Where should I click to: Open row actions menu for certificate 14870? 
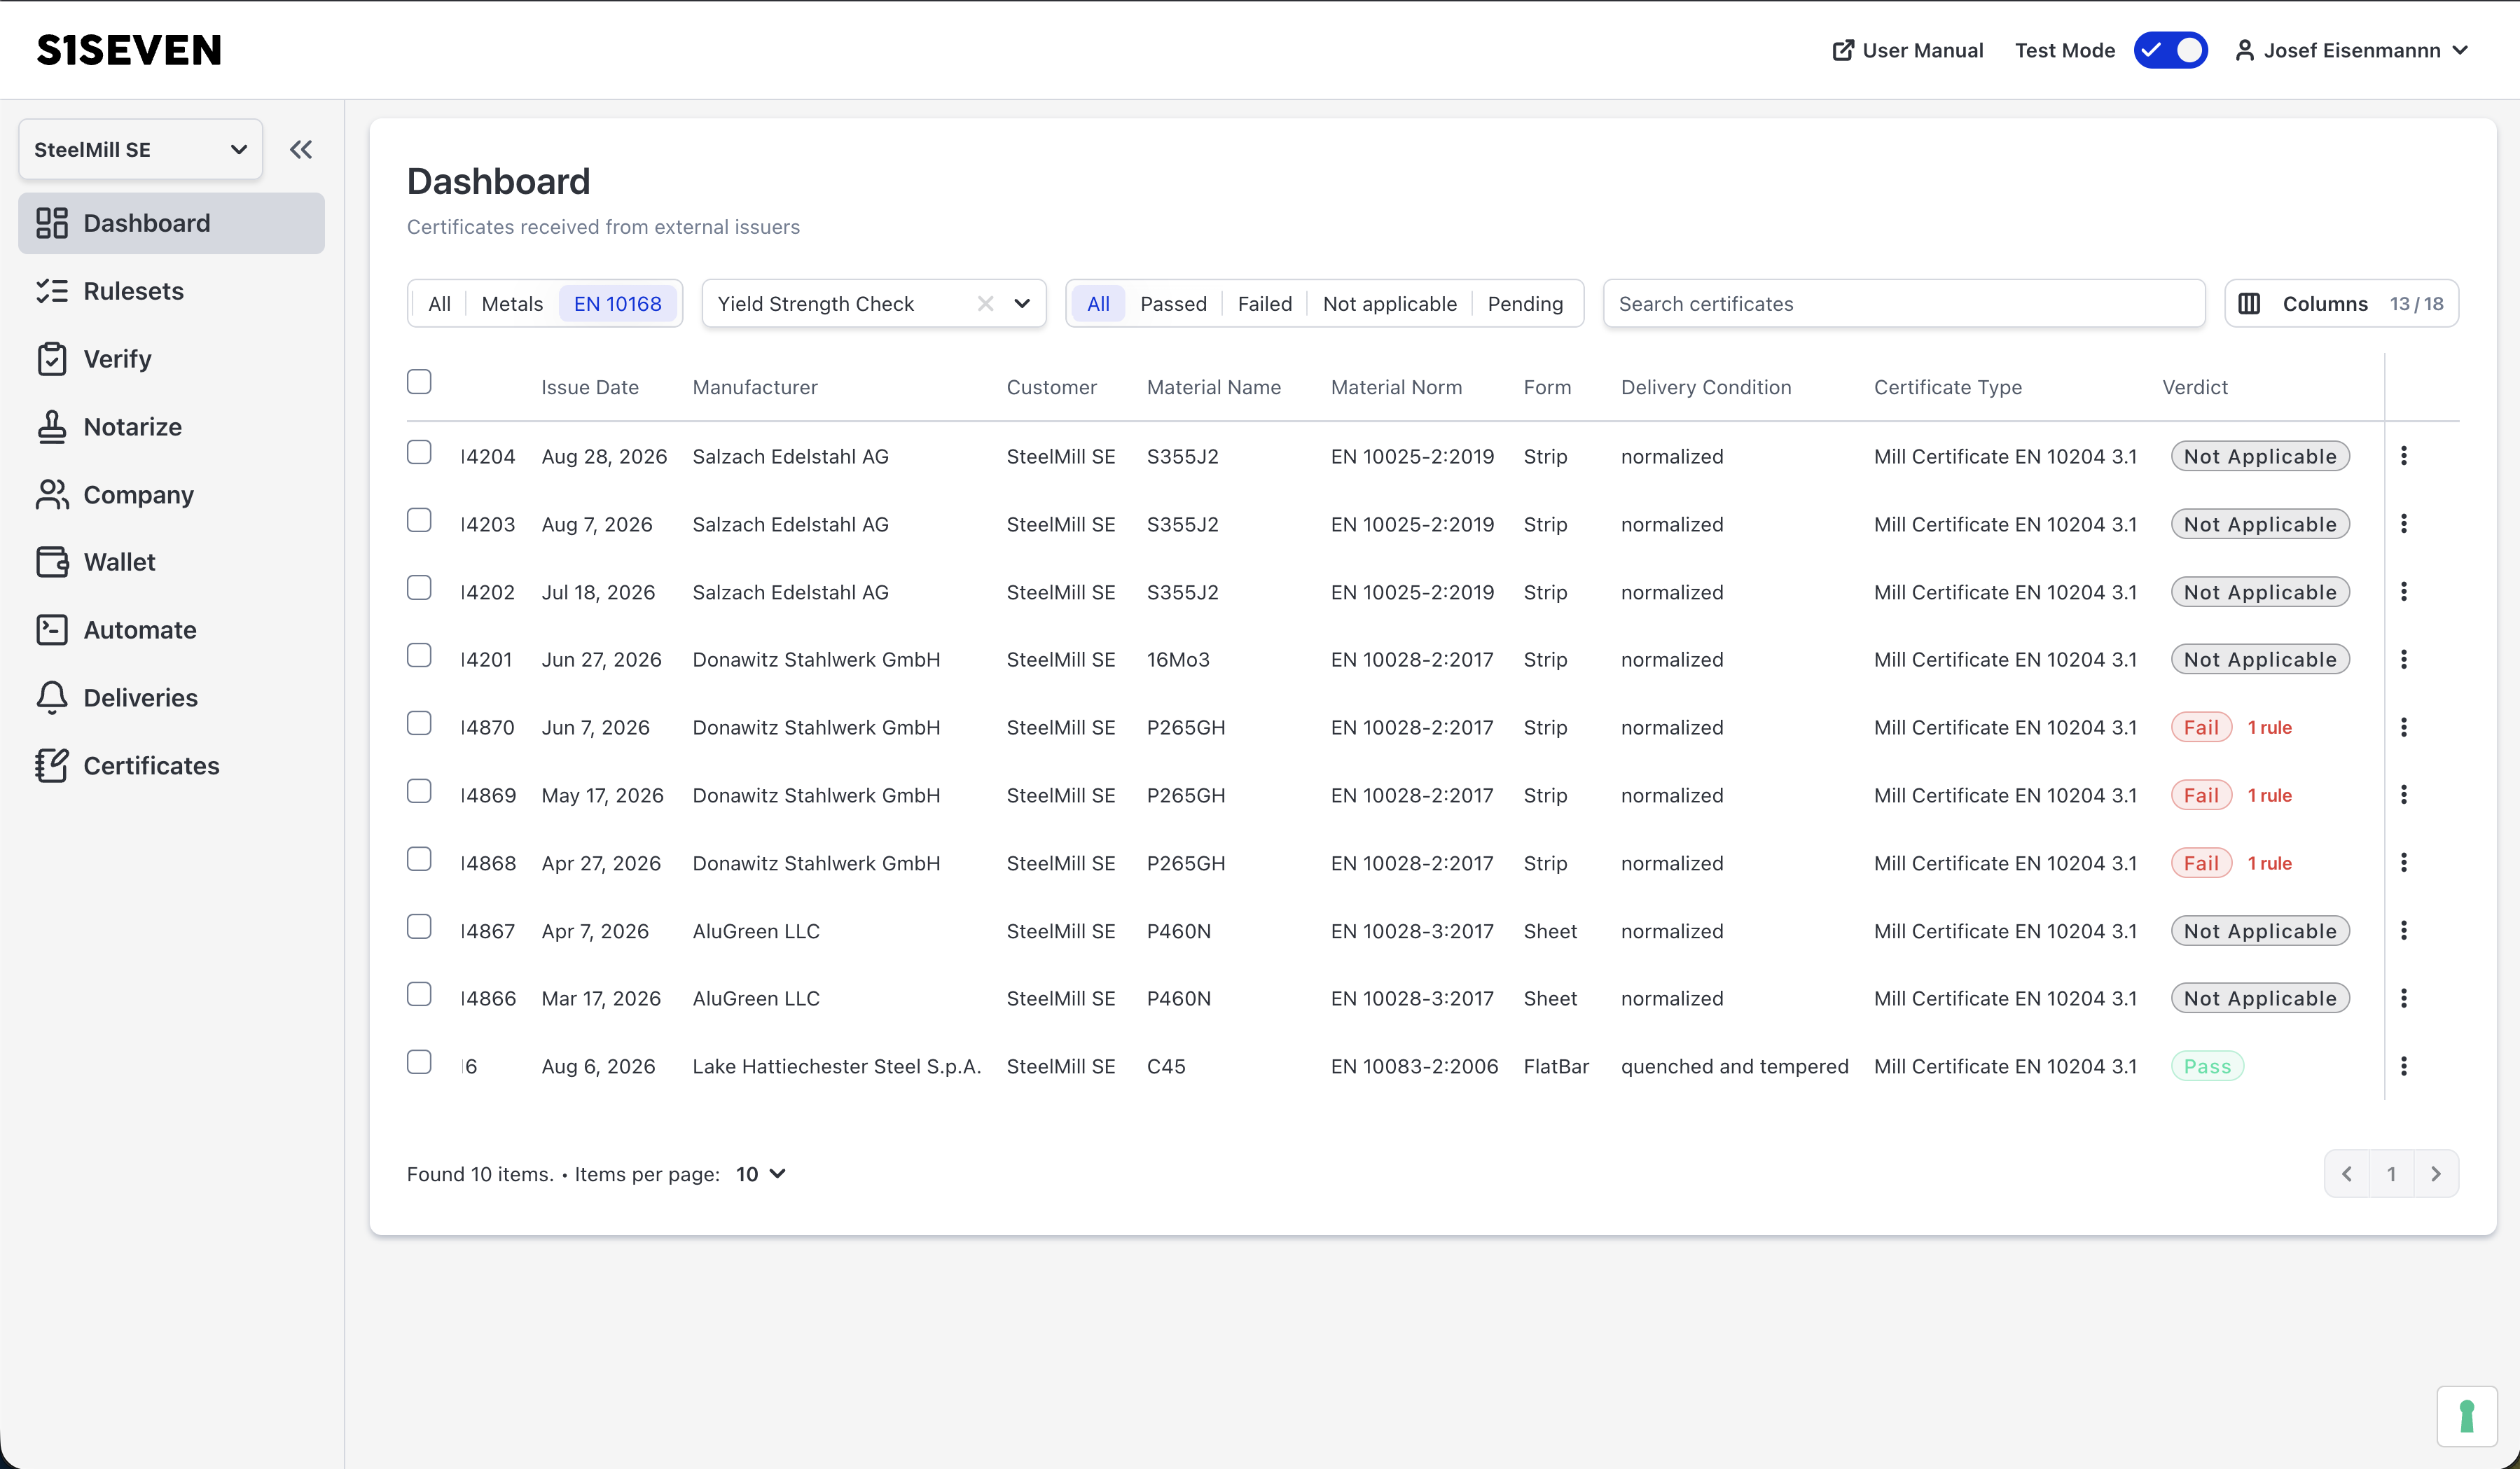tap(2404, 727)
